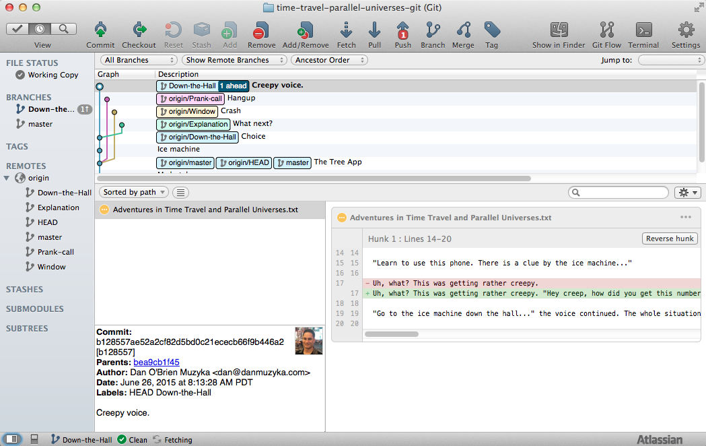Screen dimensions: 706x446
Task: Open the All Branches dropdown
Action: coord(139,60)
